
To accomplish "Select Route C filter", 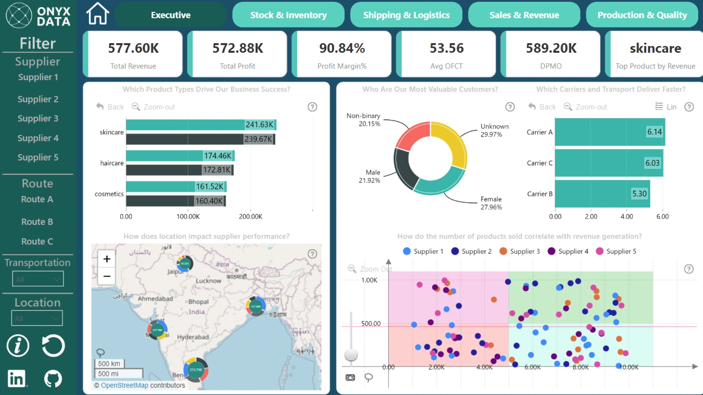I will 37,242.
